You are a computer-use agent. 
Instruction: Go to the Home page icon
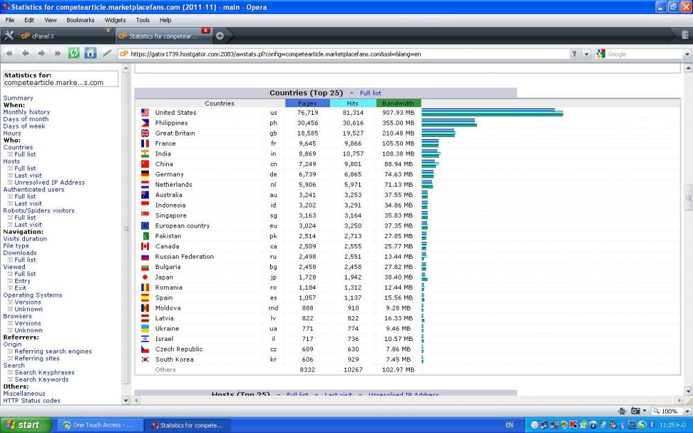tap(90, 53)
